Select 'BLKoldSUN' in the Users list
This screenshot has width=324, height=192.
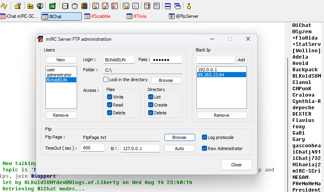pos(61,80)
